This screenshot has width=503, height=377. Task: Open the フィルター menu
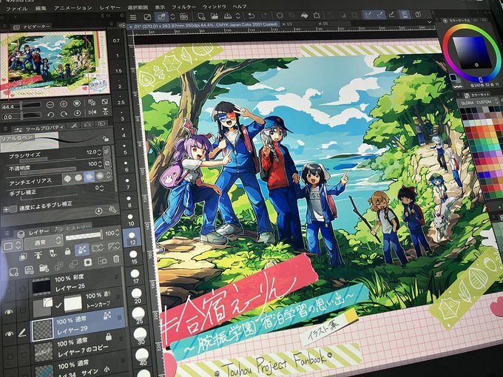[183, 7]
